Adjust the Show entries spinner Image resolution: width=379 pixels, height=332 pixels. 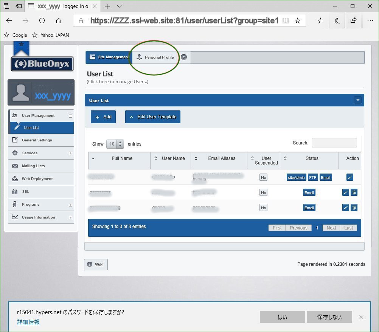point(121,144)
